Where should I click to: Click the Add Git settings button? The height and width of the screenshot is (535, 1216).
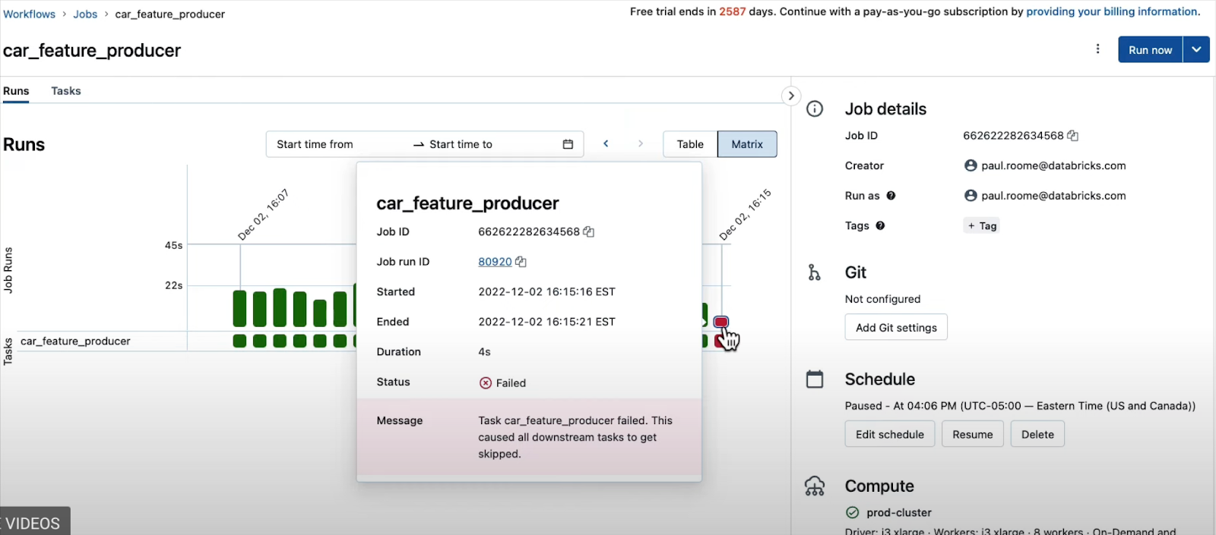point(896,328)
